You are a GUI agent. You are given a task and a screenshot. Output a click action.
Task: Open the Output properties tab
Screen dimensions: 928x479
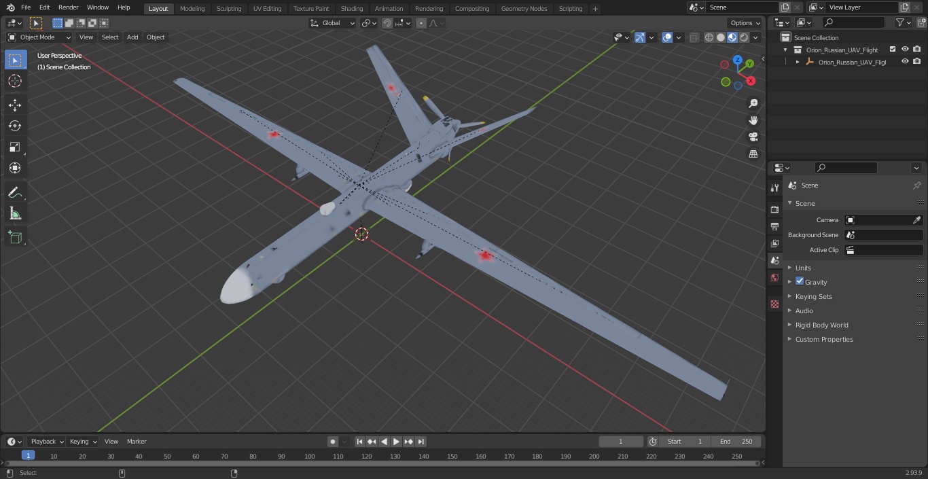(774, 226)
